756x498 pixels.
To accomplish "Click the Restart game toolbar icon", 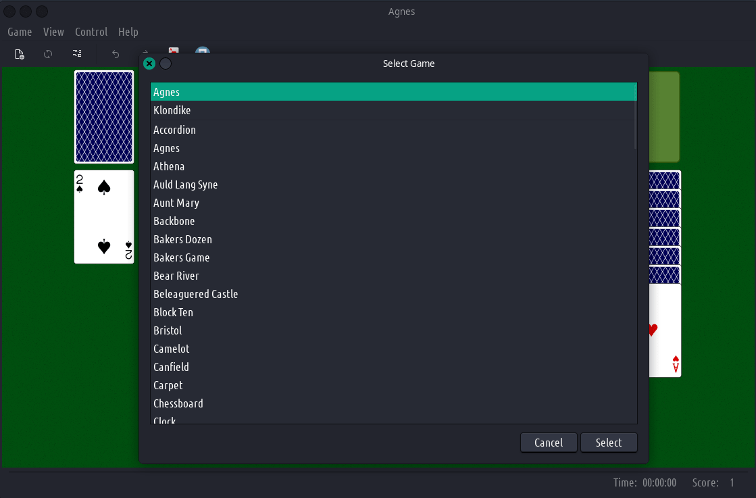I will pyautogui.click(x=48, y=54).
